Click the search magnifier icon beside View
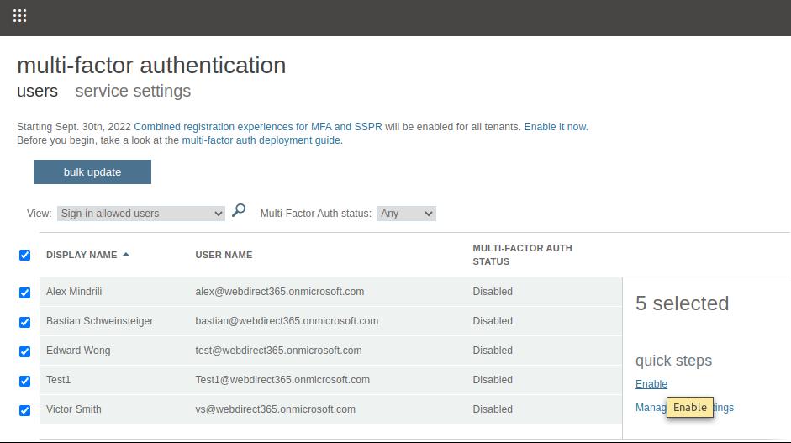The width and height of the screenshot is (791, 443). (239, 211)
